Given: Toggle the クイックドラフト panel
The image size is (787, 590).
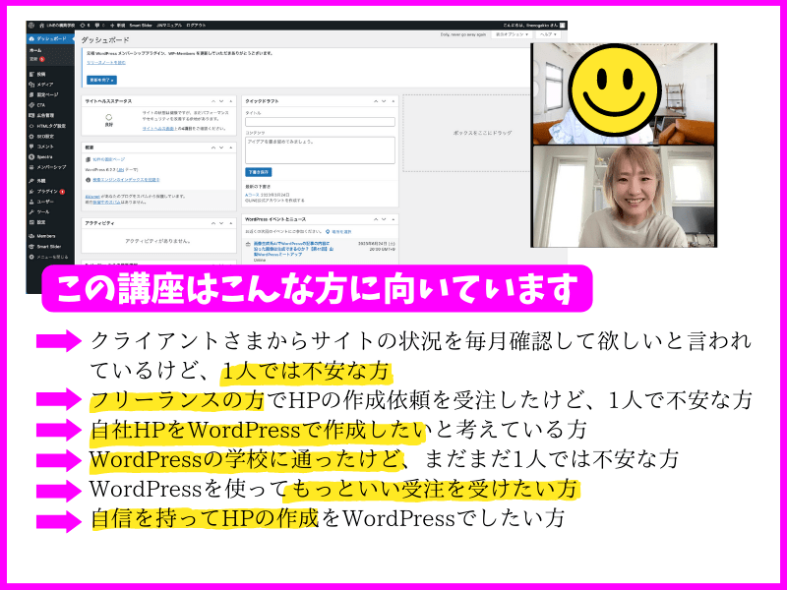Looking at the screenshot, I should [392, 101].
